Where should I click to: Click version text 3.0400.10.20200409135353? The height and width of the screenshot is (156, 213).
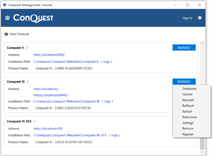click(73, 68)
